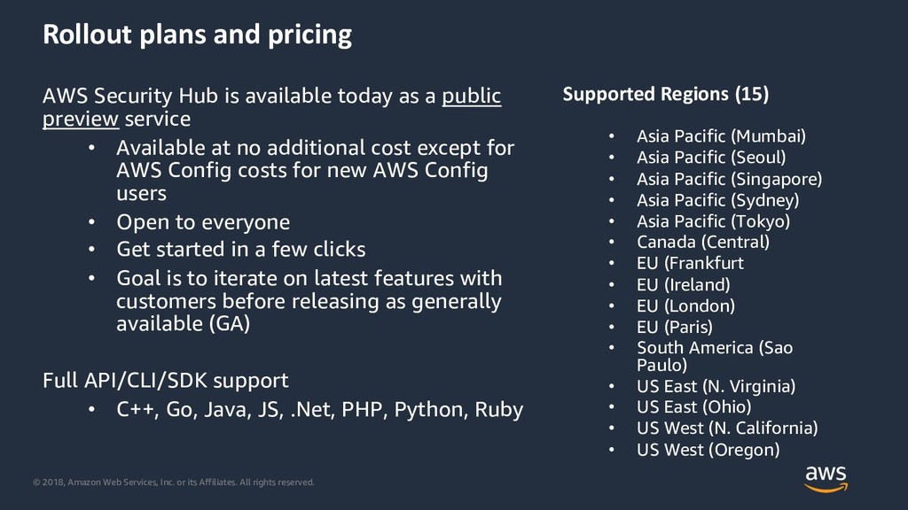908x510 pixels.
Task: Select "US East (N. Virginia)" region
Action: [716, 386]
